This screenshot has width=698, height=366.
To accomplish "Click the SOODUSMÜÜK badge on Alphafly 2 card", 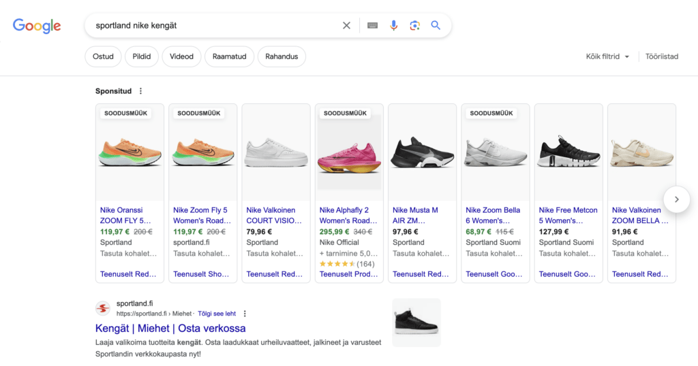I will [345, 113].
